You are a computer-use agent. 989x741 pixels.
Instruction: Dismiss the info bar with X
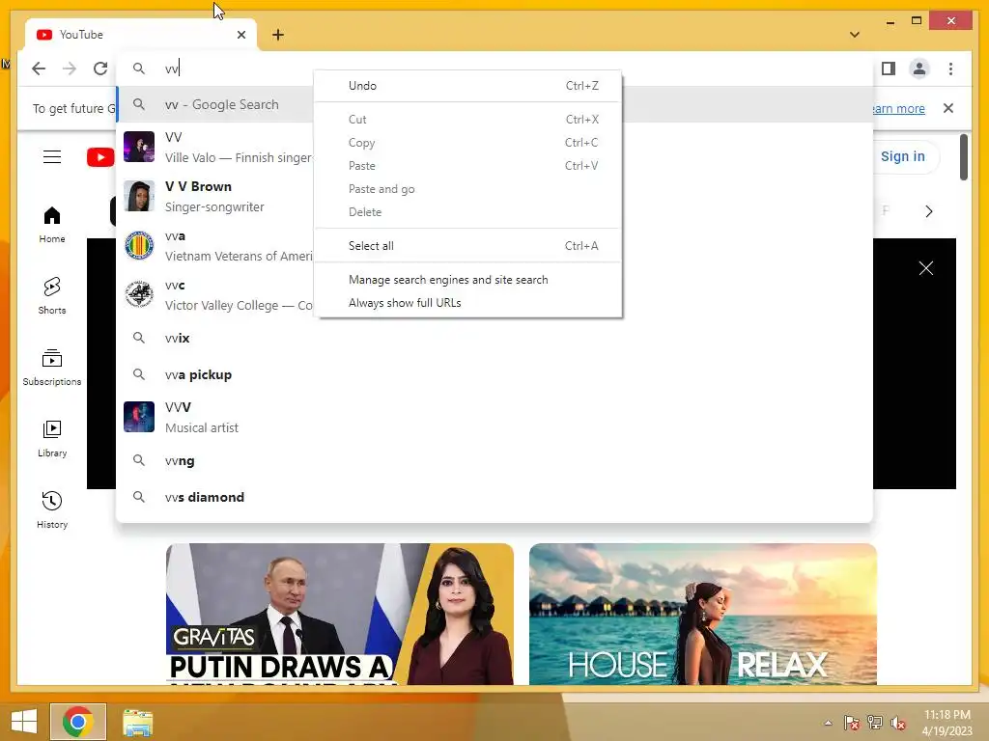coord(948,108)
